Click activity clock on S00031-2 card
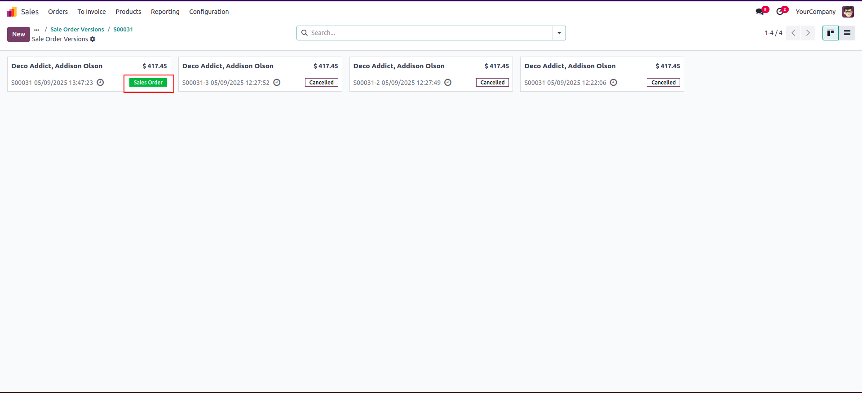The width and height of the screenshot is (862, 393). pyautogui.click(x=448, y=83)
